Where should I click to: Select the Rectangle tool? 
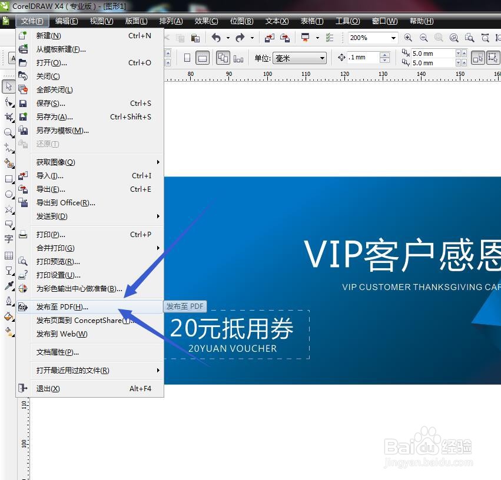pos(9,179)
